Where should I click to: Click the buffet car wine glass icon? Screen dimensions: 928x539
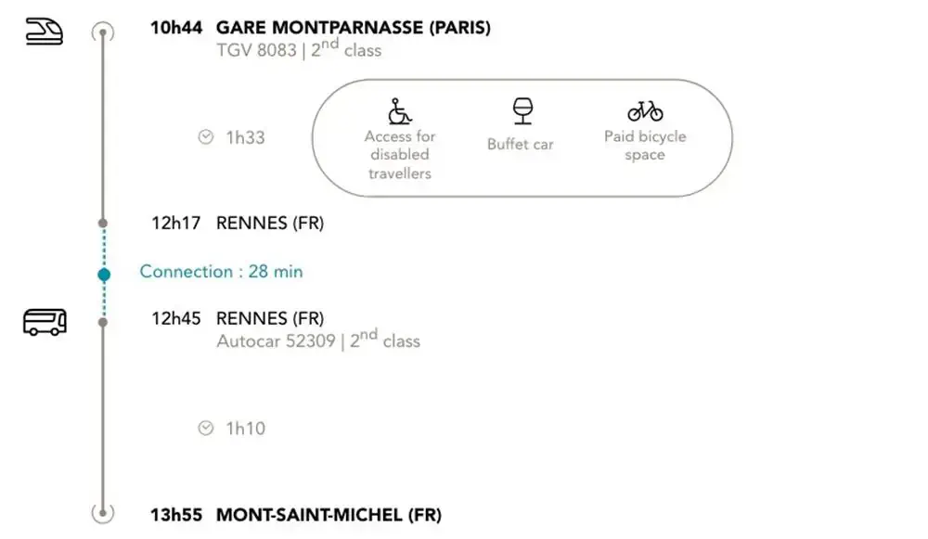coord(522,110)
